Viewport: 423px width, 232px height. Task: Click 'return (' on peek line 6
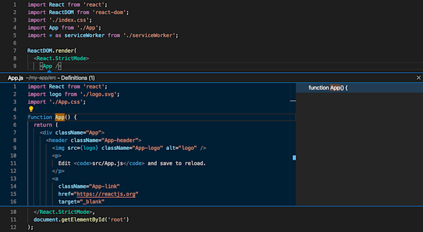(46, 125)
